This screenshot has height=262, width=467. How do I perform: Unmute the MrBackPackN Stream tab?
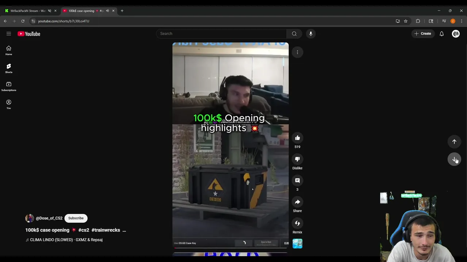pyautogui.click(x=50, y=11)
